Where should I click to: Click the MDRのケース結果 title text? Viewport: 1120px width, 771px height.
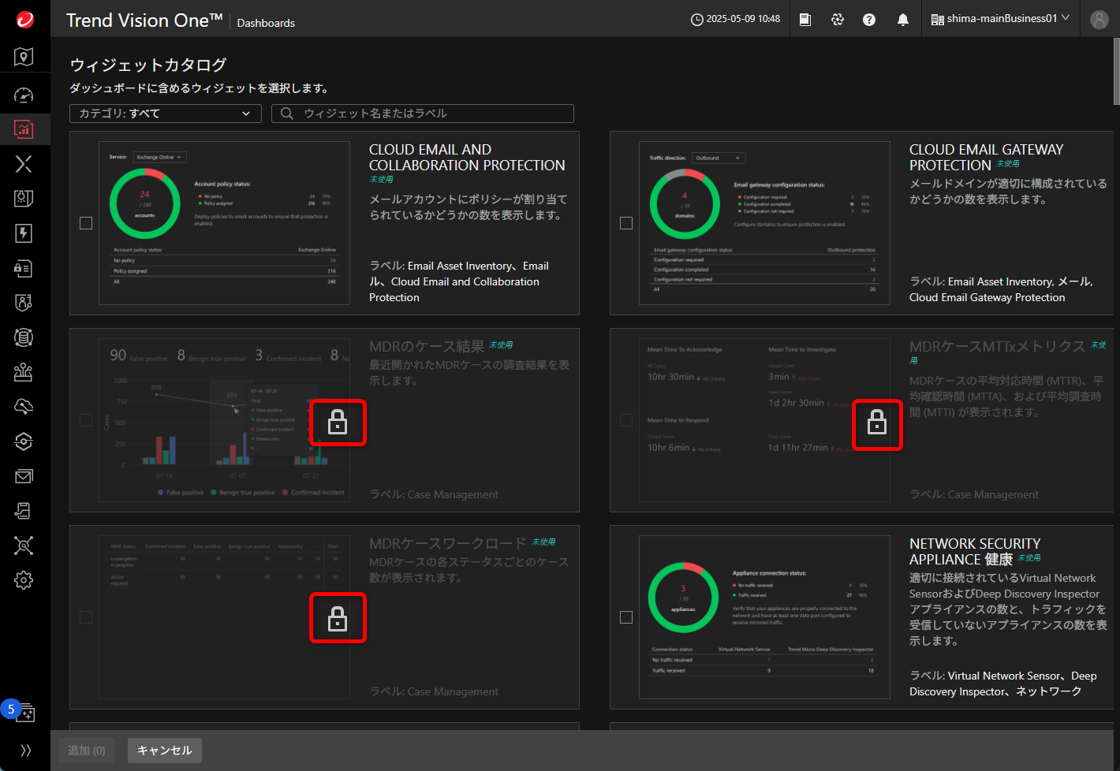point(427,346)
